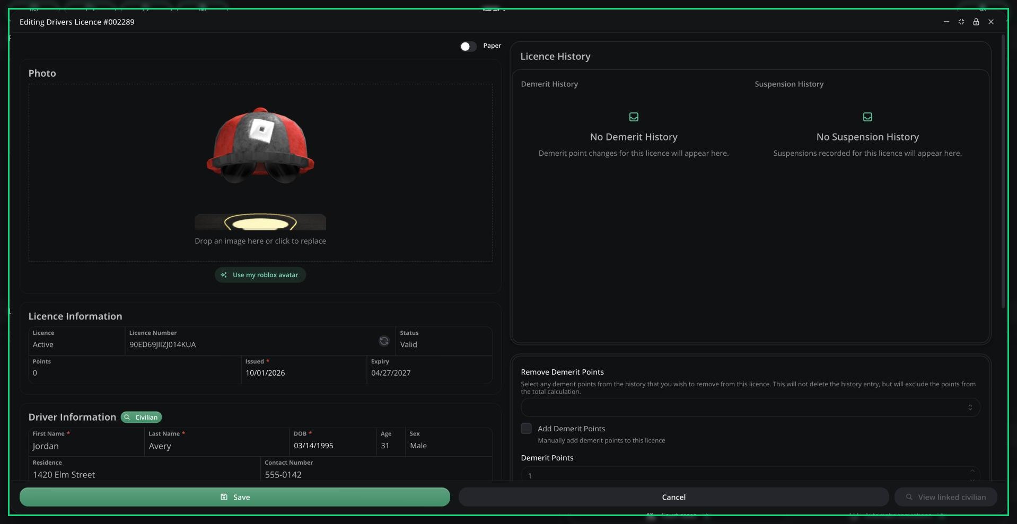Enable the Add Demerit Points checkbox

click(526, 429)
